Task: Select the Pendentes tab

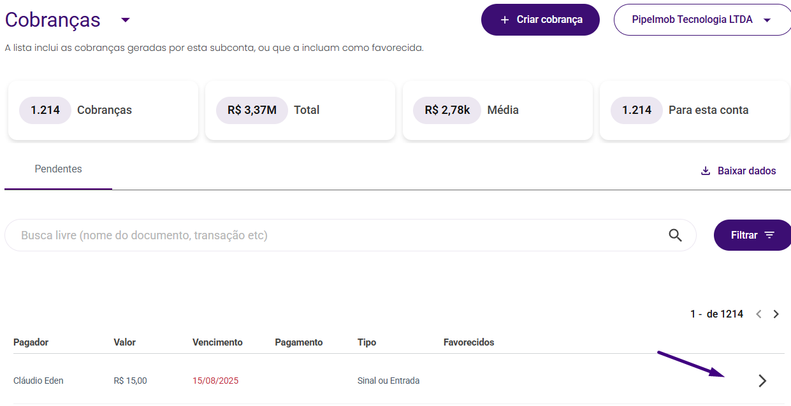Action: tap(58, 169)
